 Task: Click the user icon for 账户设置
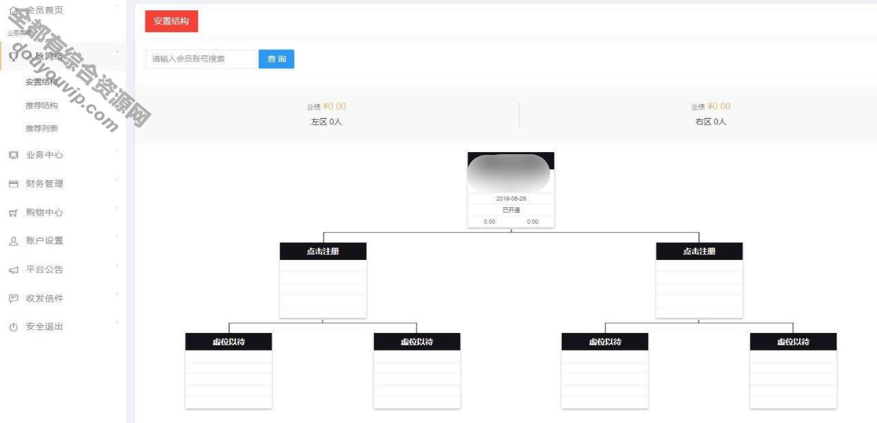14,241
